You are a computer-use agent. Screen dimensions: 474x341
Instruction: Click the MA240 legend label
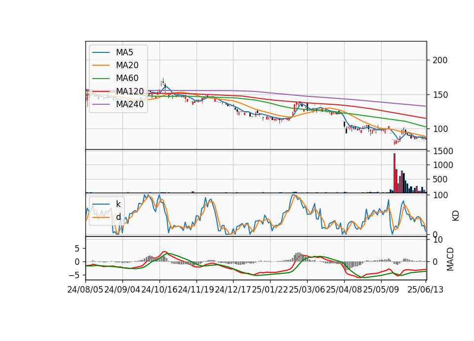click(x=130, y=104)
